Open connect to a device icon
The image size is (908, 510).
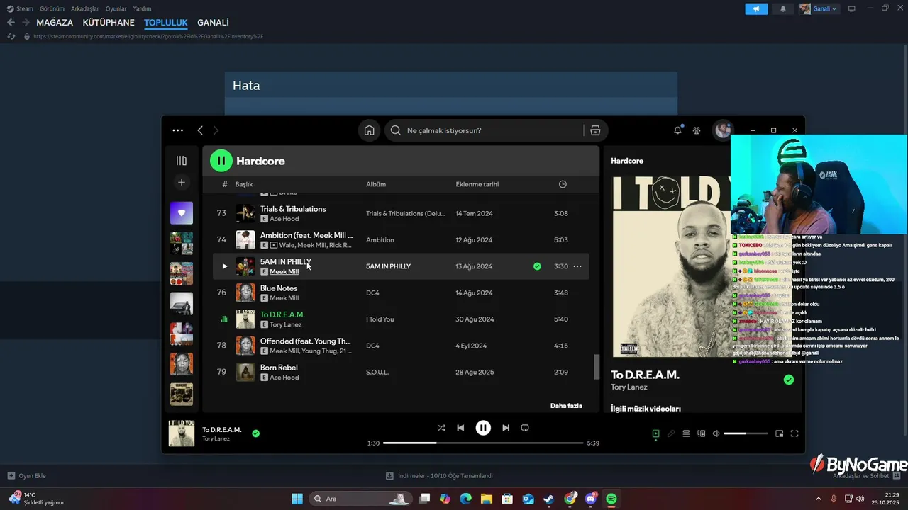(x=702, y=433)
